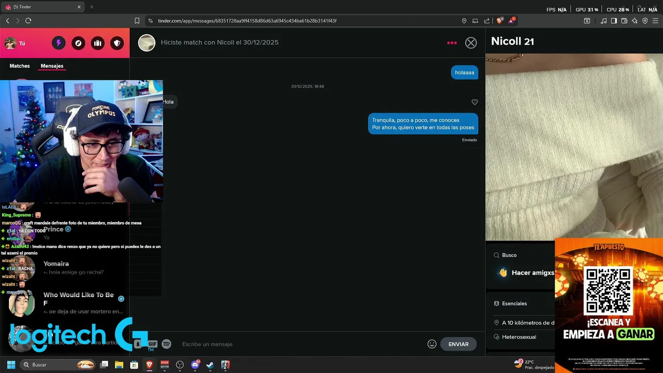Open GIF picker in message bar
This screenshot has height=373, width=663.
[x=152, y=344]
